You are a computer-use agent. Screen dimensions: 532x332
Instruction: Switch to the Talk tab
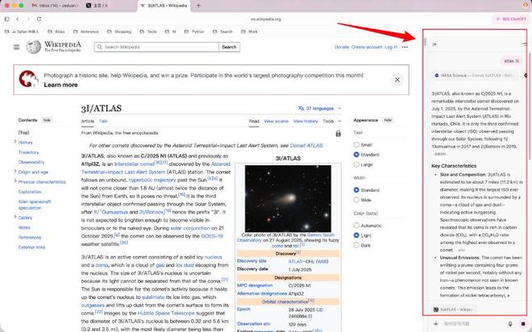pyautogui.click(x=102, y=121)
